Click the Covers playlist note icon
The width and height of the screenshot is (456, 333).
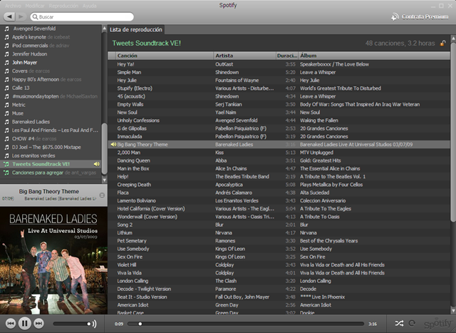coord(6,71)
